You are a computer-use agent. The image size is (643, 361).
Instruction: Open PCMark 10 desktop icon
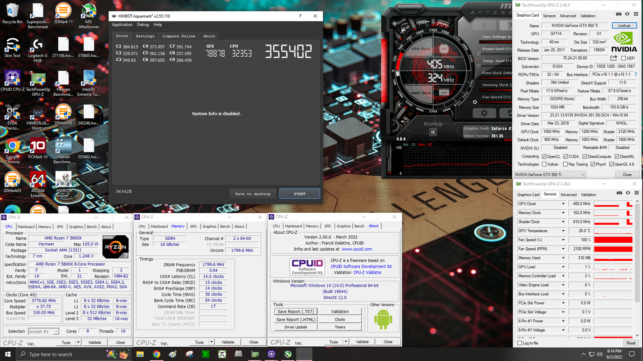(x=38, y=148)
